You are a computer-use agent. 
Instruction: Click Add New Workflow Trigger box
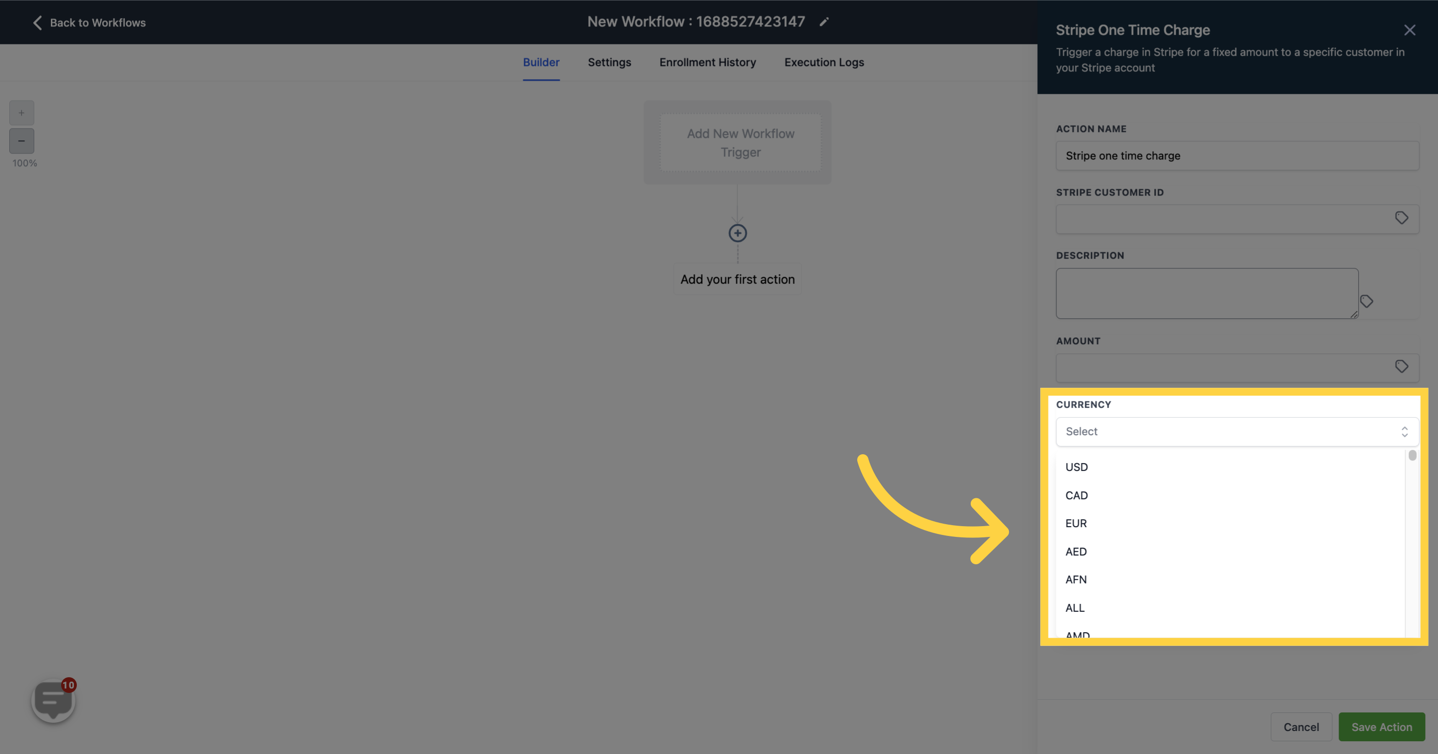(x=740, y=143)
